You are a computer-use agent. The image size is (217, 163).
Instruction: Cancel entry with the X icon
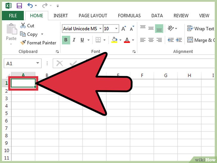click(x=60, y=64)
